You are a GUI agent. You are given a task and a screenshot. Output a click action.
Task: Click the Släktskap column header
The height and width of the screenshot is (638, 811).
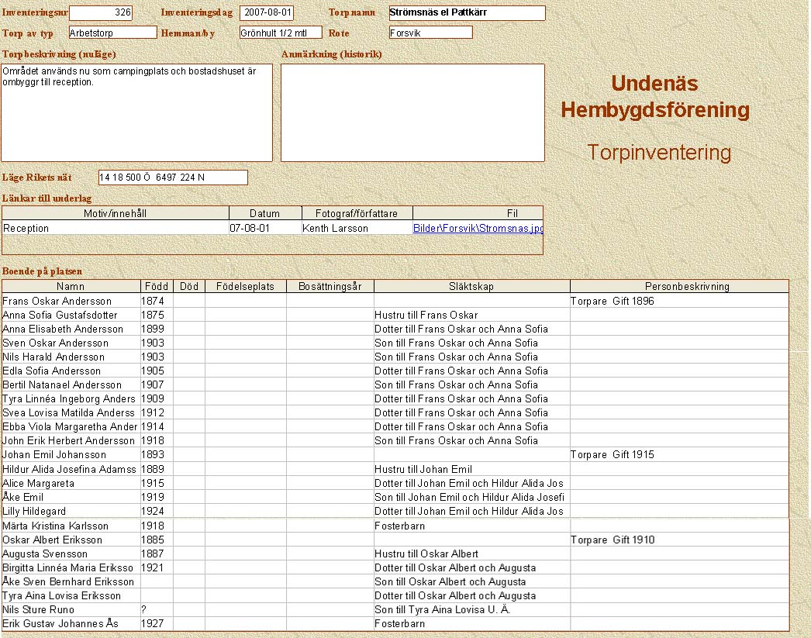pos(471,286)
